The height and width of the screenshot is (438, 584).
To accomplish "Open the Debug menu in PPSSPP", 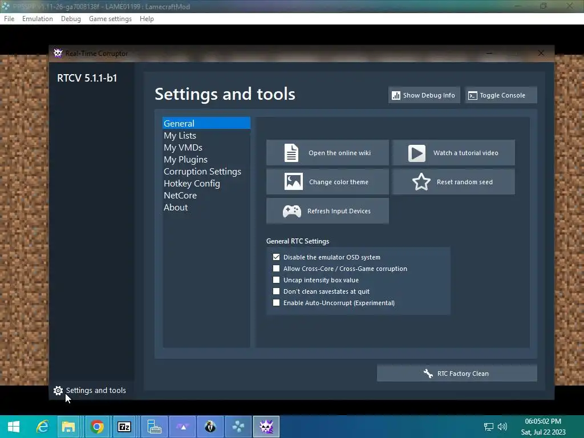I will click(x=71, y=19).
